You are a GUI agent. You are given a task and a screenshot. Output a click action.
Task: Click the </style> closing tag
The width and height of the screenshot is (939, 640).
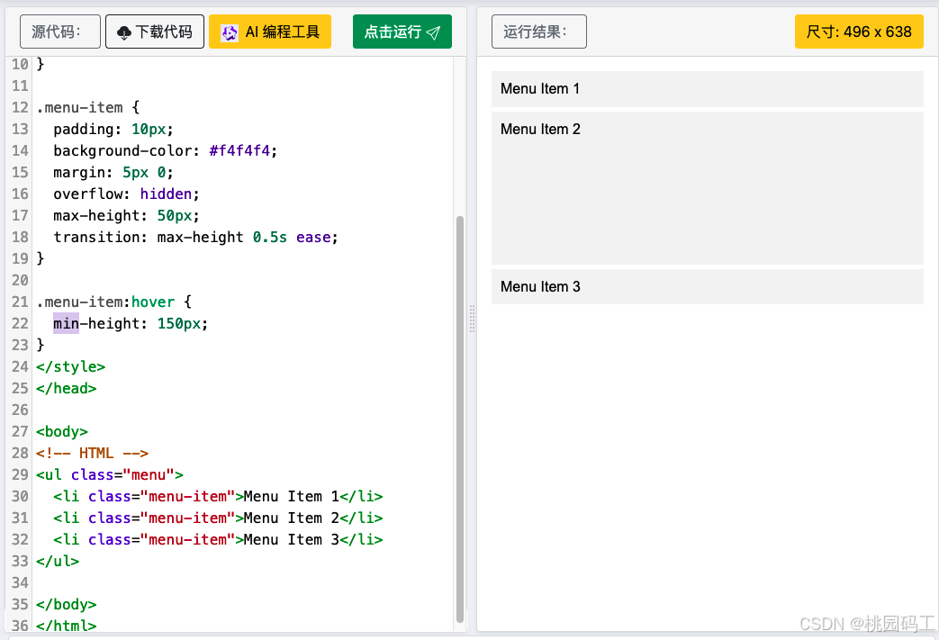(x=70, y=366)
